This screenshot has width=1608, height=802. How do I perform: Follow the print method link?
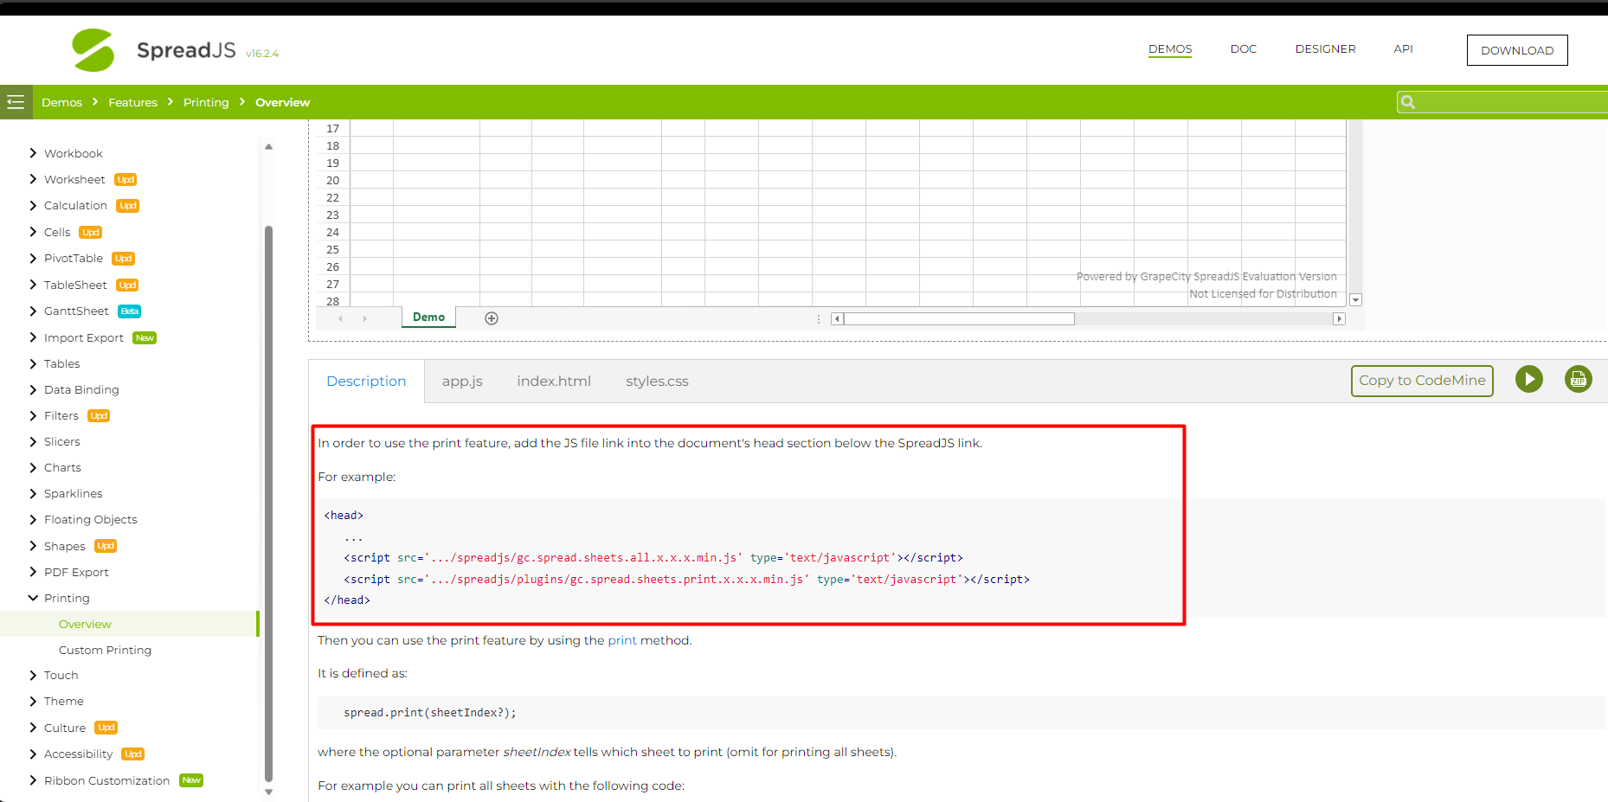(x=621, y=640)
